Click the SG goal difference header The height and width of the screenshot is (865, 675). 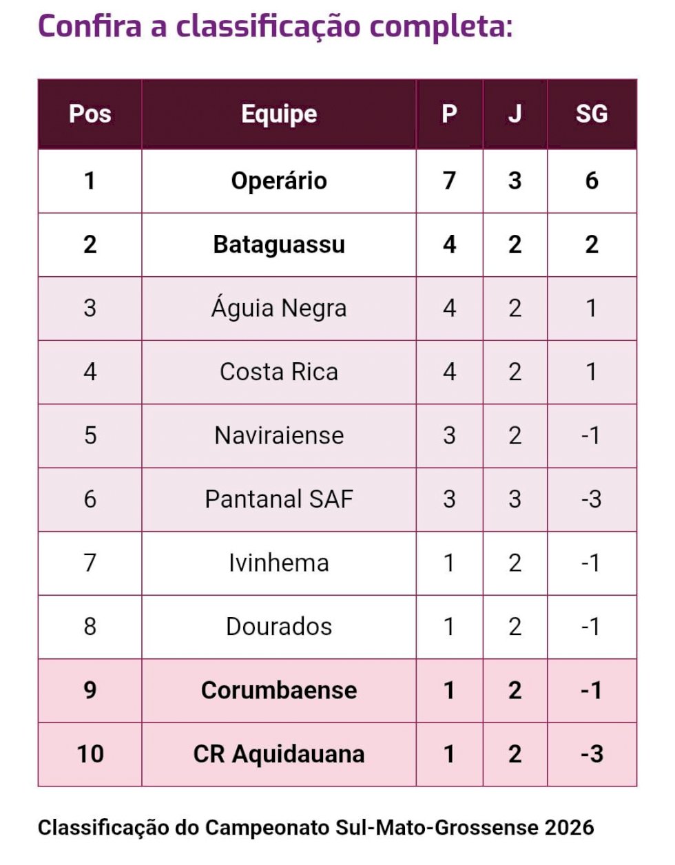tap(592, 114)
